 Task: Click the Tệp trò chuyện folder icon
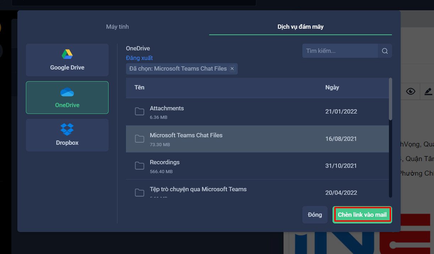139,193
